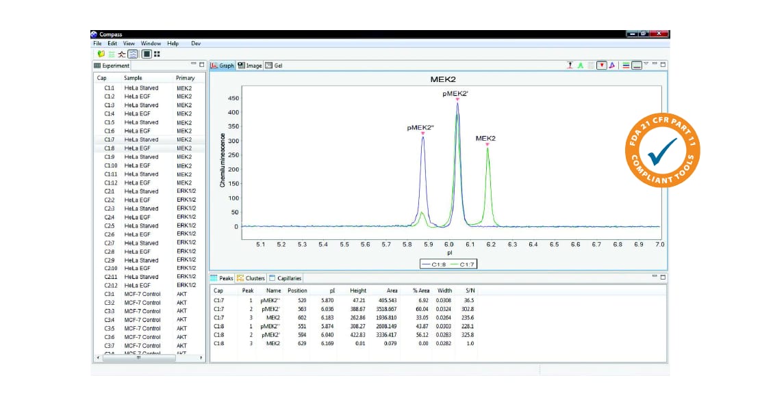The width and height of the screenshot is (760, 404).
Task: Minimize the Peaks panel
Action: [655, 276]
